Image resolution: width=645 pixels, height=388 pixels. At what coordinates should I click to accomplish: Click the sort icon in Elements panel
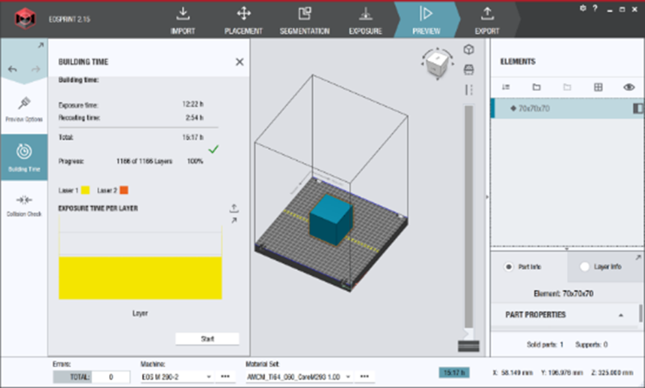click(x=506, y=87)
